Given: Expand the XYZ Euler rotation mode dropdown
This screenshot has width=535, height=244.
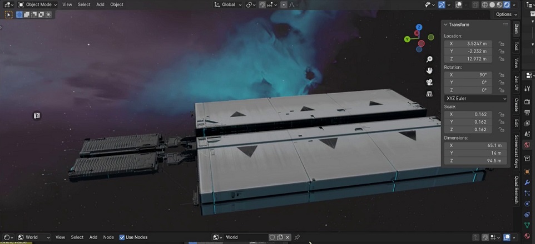Looking at the screenshot, I should click(475, 98).
